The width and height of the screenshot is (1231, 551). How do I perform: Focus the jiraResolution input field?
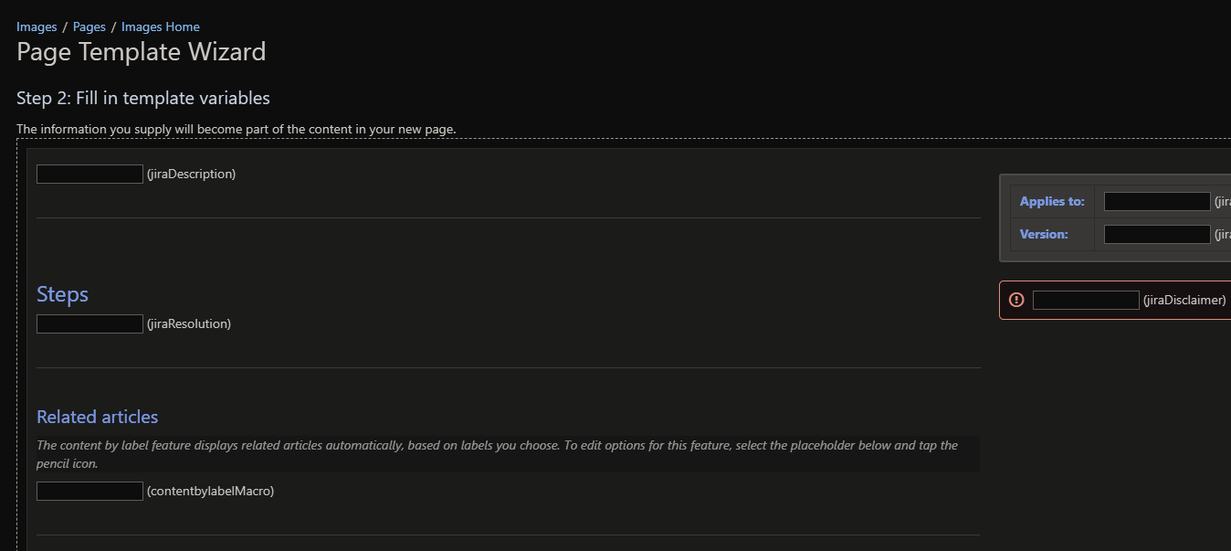pos(89,323)
